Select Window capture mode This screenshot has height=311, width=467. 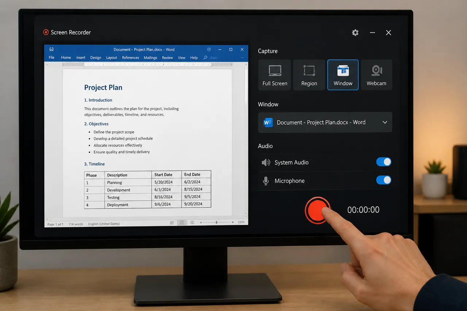[x=343, y=75]
